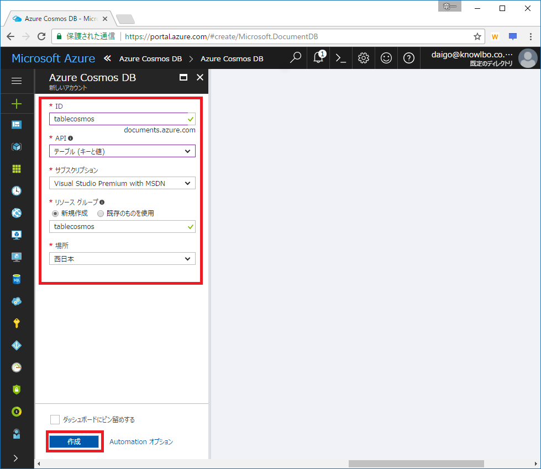Screen dimensions: 541x469
Task: Check ダッシュボードにピン留めする checkbox
Action: [x=55, y=419]
